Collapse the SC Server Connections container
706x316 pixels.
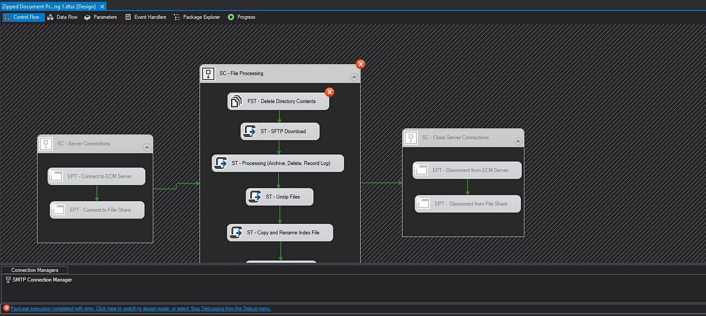coord(147,148)
